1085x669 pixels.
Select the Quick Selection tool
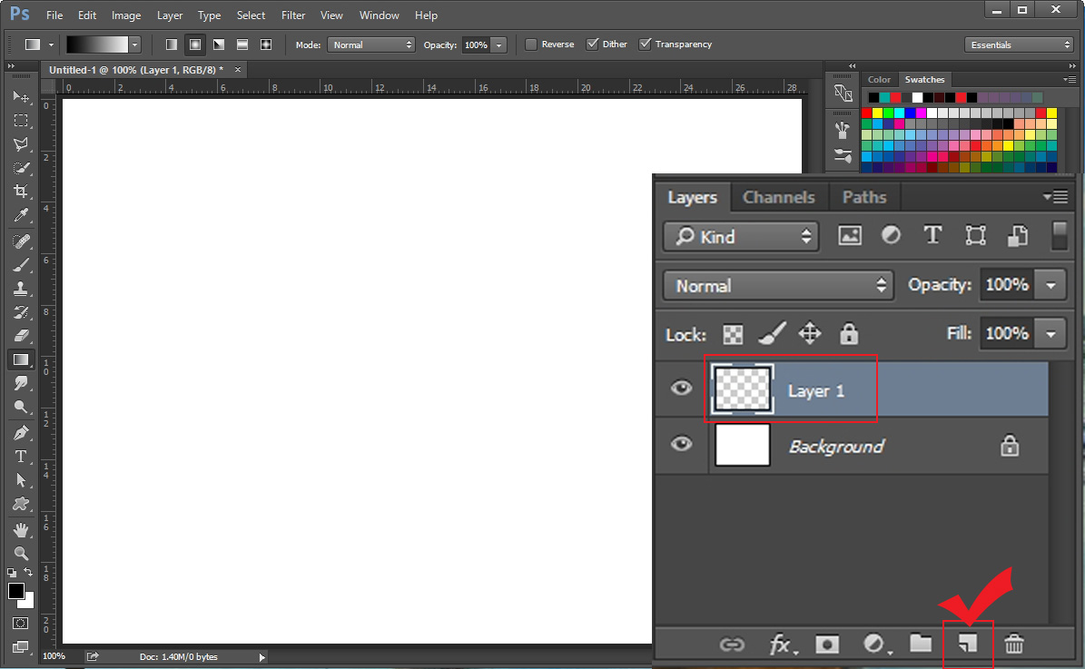[21, 168]
